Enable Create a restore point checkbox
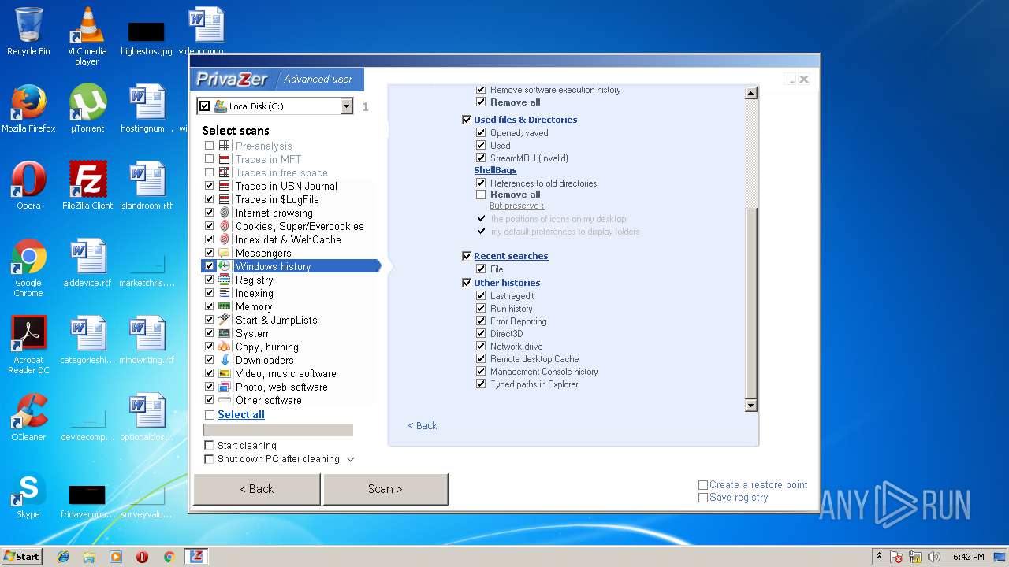The height and width of the screenshot is (567, 1009). [703, 485]
